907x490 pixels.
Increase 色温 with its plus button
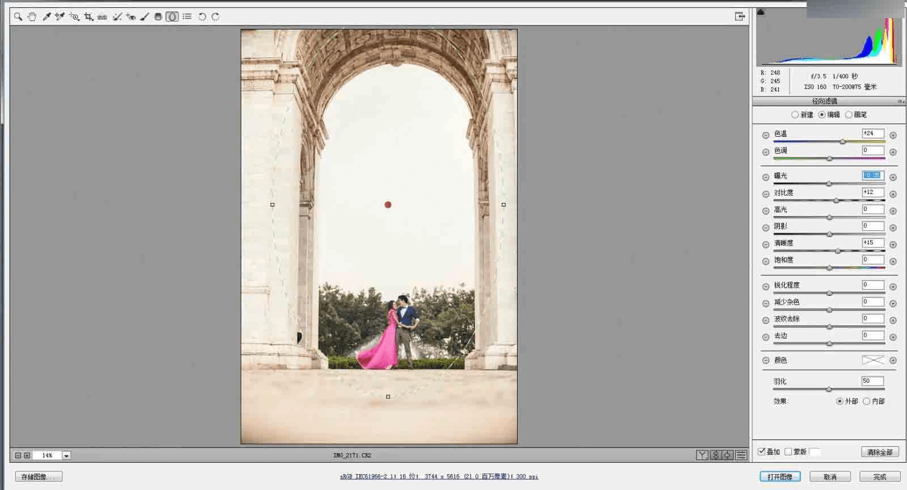click(x=893, y=136)
